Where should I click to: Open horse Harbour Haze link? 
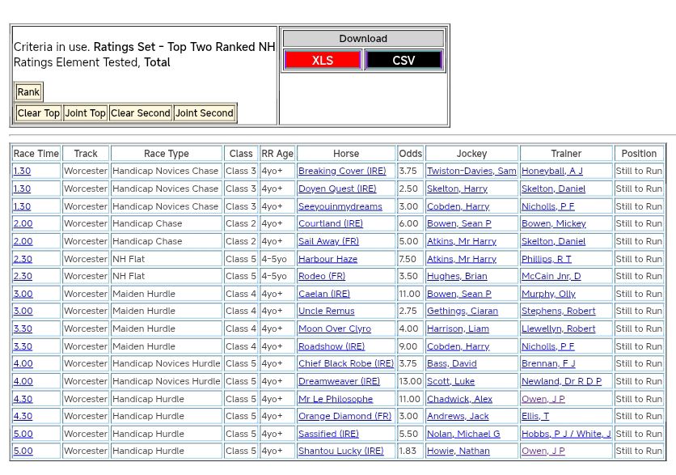click(x=327, y=259)
